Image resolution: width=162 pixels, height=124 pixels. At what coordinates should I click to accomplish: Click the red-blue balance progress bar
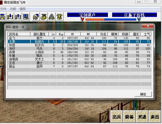(111, 19)
